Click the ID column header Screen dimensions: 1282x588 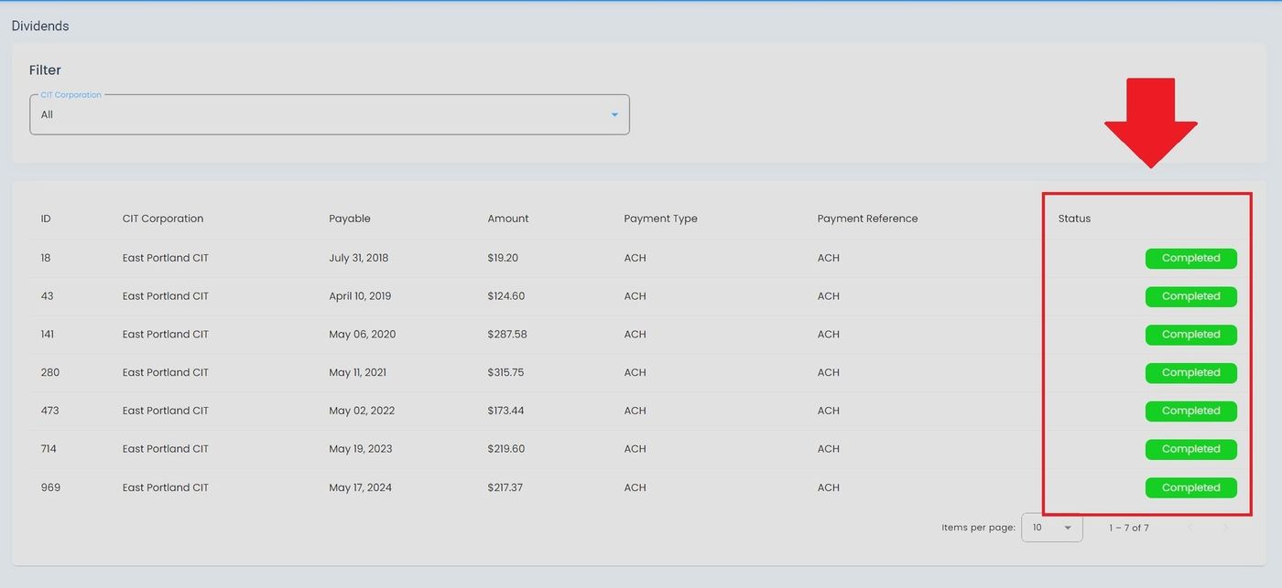(x=46, y=219)
